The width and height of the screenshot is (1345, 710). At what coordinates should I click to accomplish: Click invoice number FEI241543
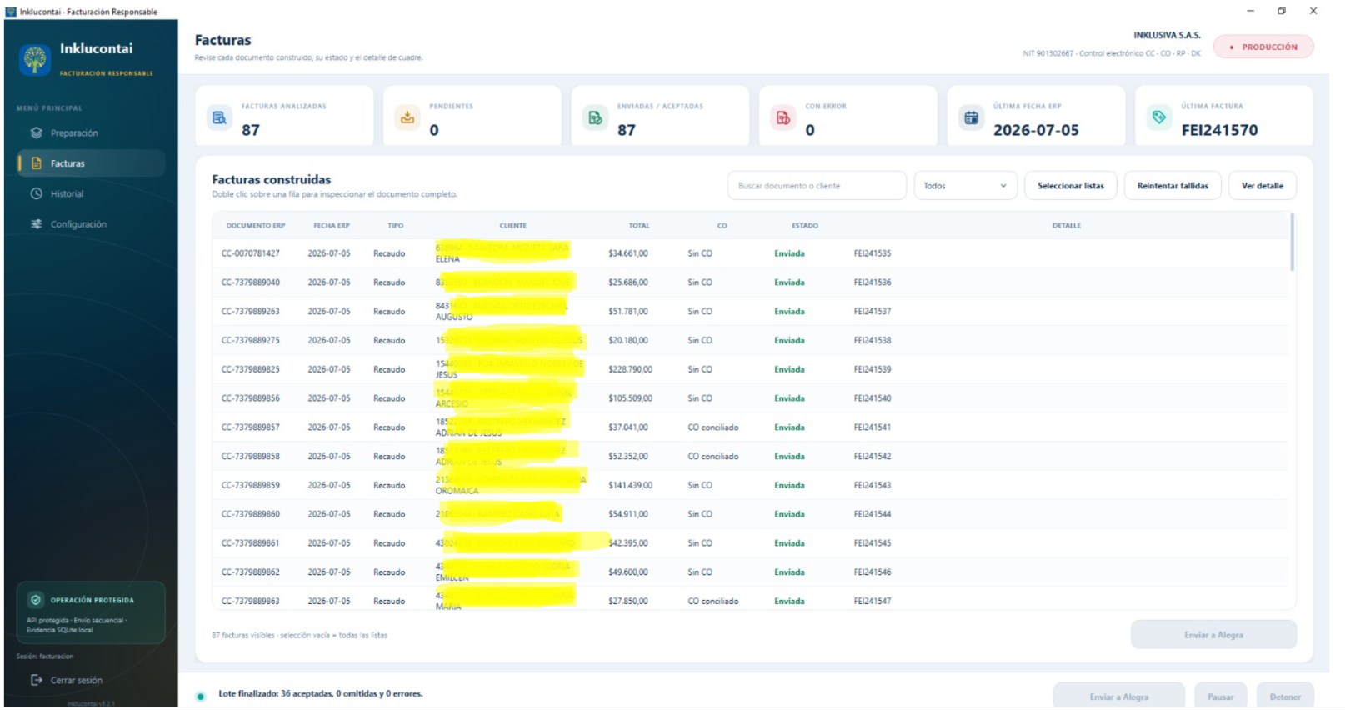pyautogui.click(x=872, y=485)
